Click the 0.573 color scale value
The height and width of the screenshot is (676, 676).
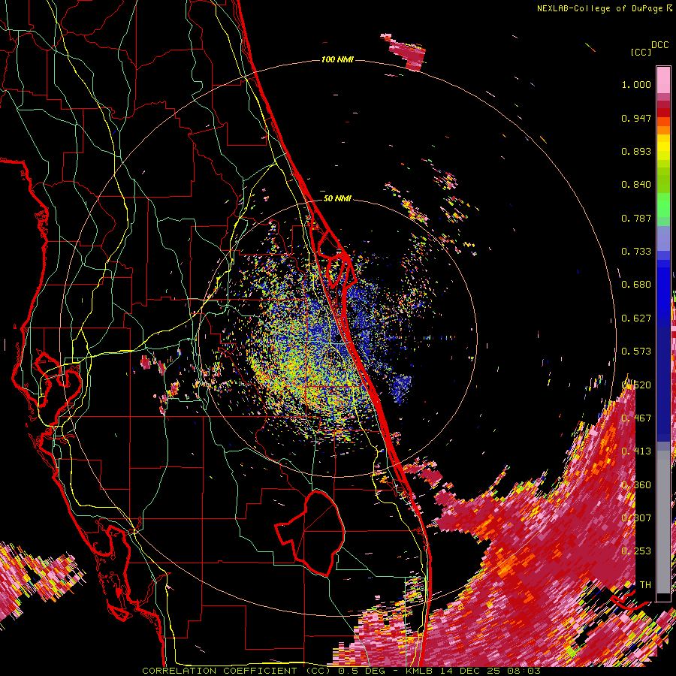(636, 352)
